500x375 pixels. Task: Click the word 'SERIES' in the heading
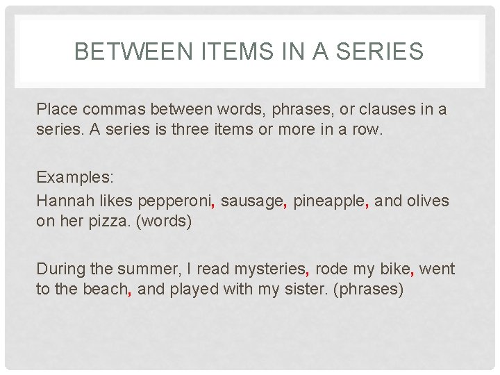click(x=380, y=51)
